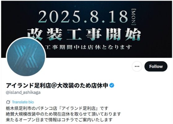Click the @island_ashikaga handle
173x124 pixels.
pos(23,92)
